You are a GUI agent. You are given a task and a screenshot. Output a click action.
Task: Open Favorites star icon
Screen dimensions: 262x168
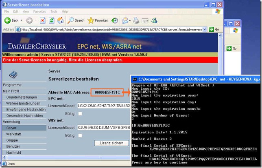coord(91,20)
